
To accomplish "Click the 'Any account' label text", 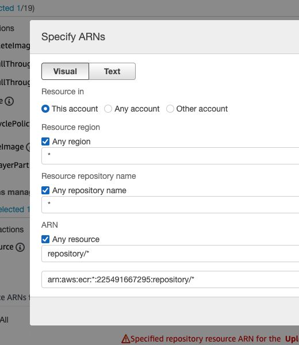I will (137, 109).
